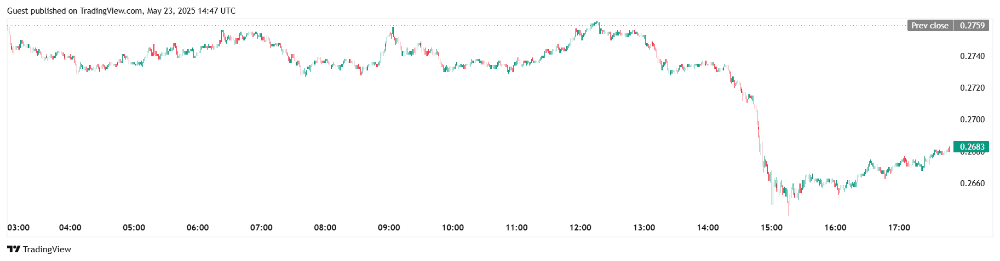Choose the 09:00 time marker

(x=389, y=228)
